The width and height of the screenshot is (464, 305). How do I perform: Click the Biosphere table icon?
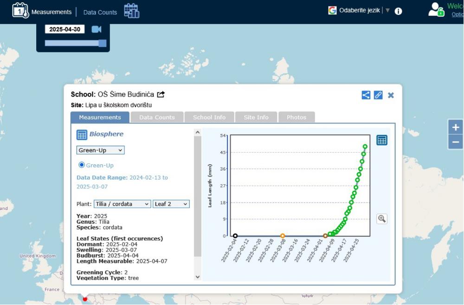click(x=82, y=135)
